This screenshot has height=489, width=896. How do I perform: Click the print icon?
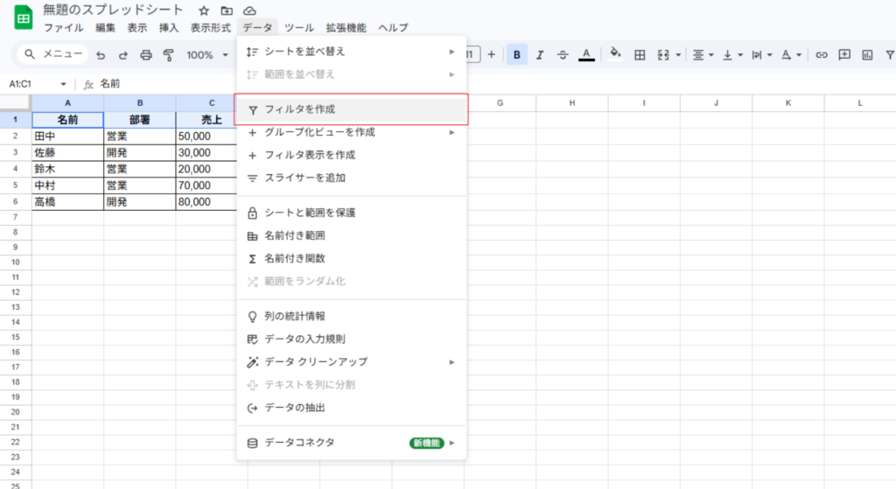(146, 55)
